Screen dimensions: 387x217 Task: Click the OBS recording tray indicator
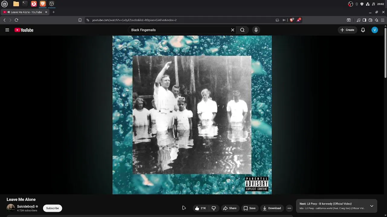pyautogui.click(x=350, y=4)
